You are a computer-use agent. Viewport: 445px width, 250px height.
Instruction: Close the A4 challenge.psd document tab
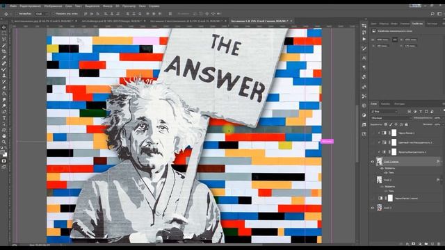(145, 21)
